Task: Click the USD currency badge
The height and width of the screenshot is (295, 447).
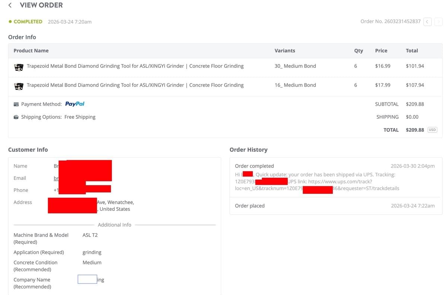Action: coord(432,130)
